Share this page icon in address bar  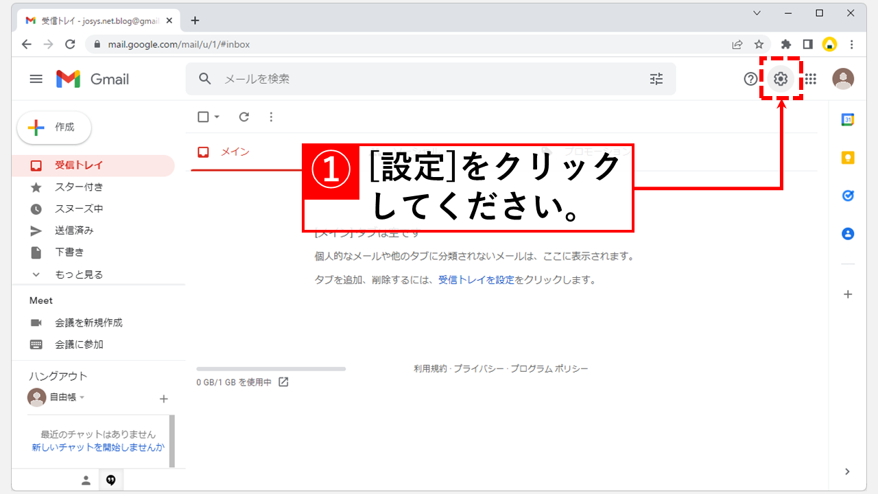coord(737,44)
